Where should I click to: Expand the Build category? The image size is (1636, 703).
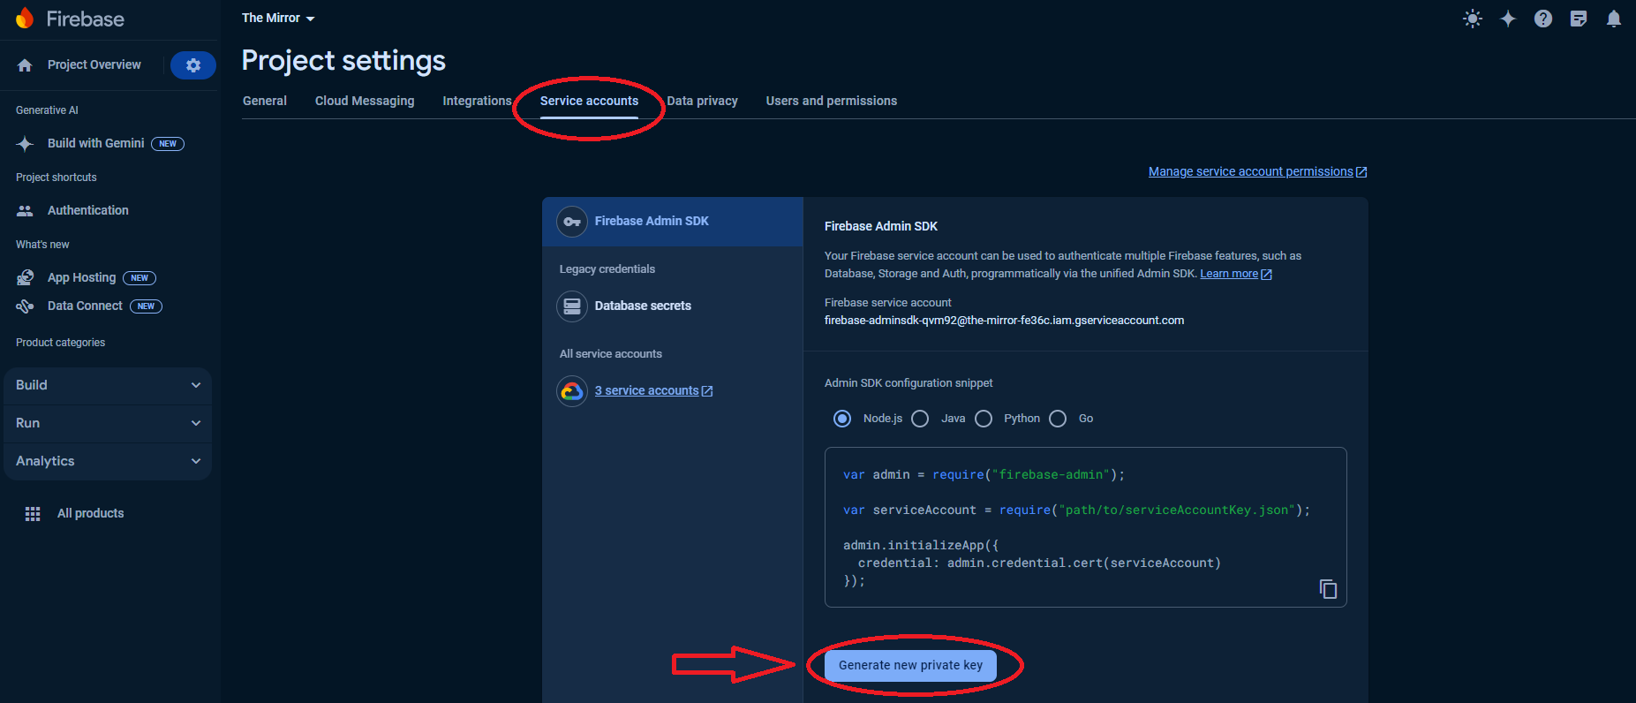[x=108, y=385]
